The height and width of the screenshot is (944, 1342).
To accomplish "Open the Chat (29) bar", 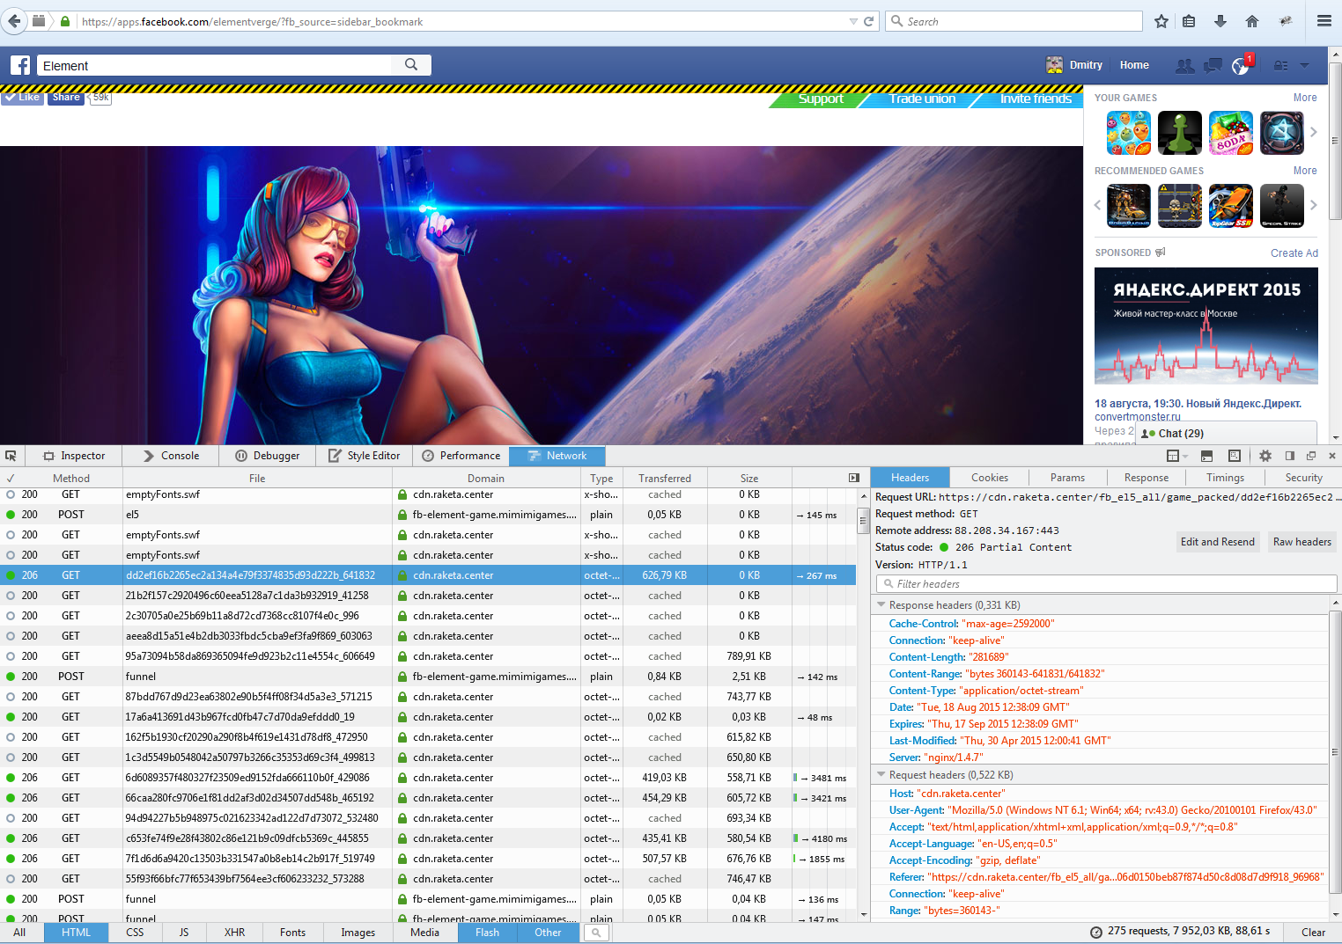I will point(1226,433).
